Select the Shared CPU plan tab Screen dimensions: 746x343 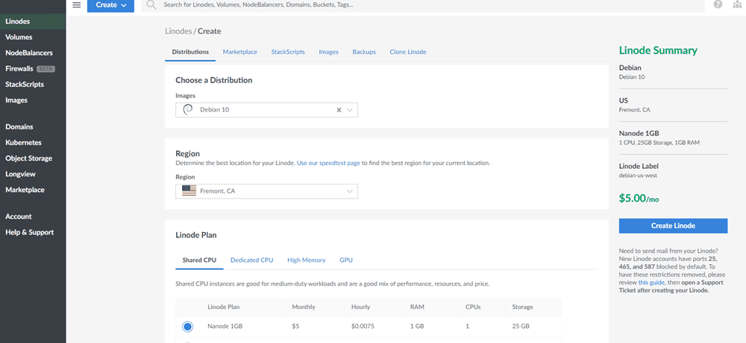pos(199,260)
